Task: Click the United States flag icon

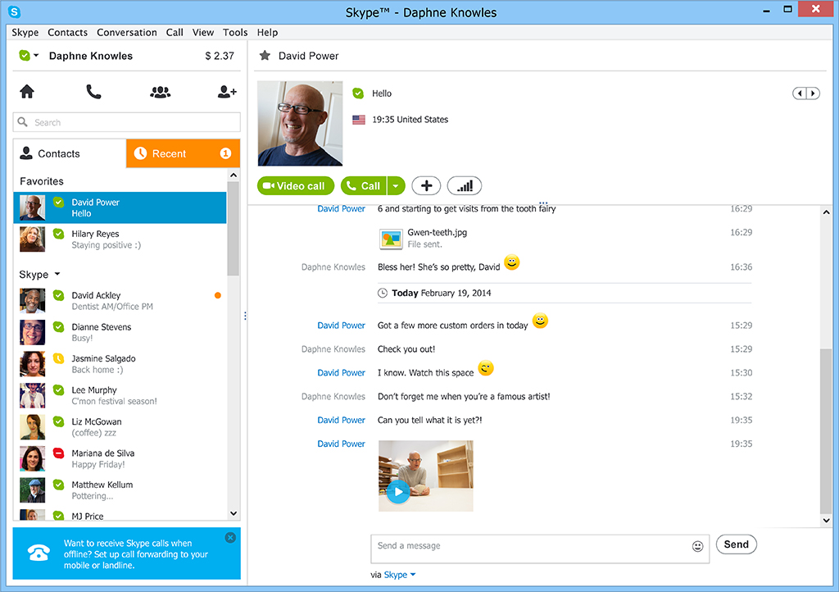Action: coord(359,120)
